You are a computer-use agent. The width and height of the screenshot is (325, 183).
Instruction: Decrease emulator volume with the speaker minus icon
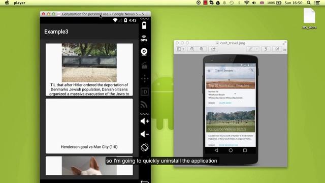144,134
